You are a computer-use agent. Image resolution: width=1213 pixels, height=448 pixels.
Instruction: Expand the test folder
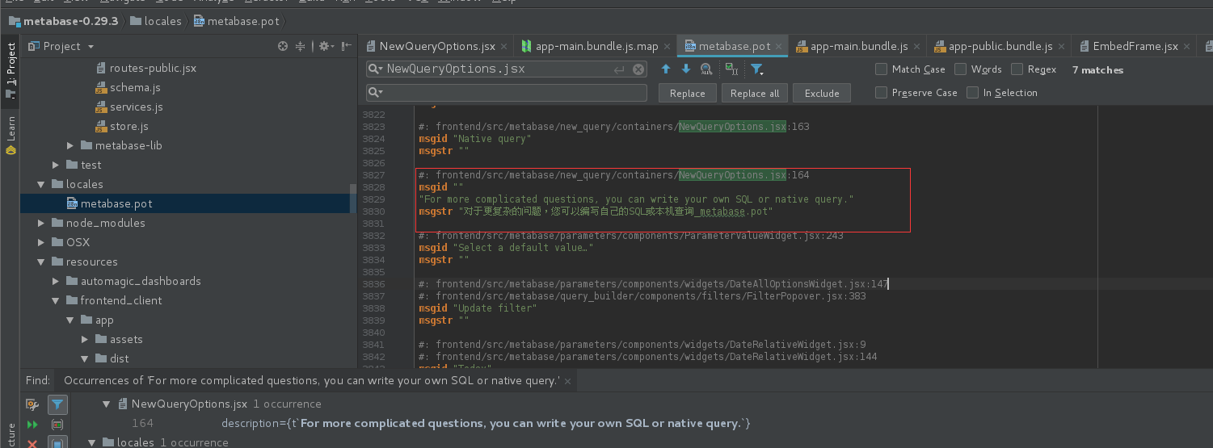57,165
